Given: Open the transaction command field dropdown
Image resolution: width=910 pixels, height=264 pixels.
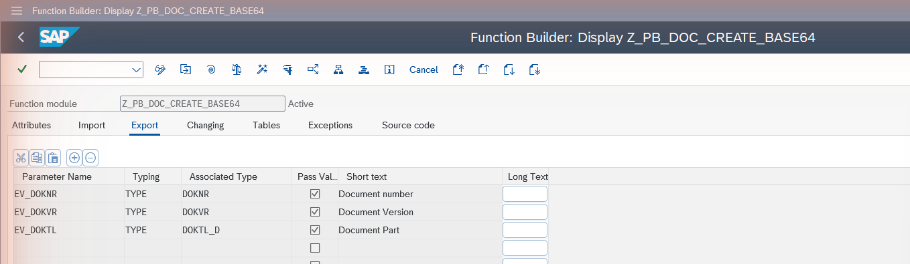Looking at the screenshot, I should point(137,70).
